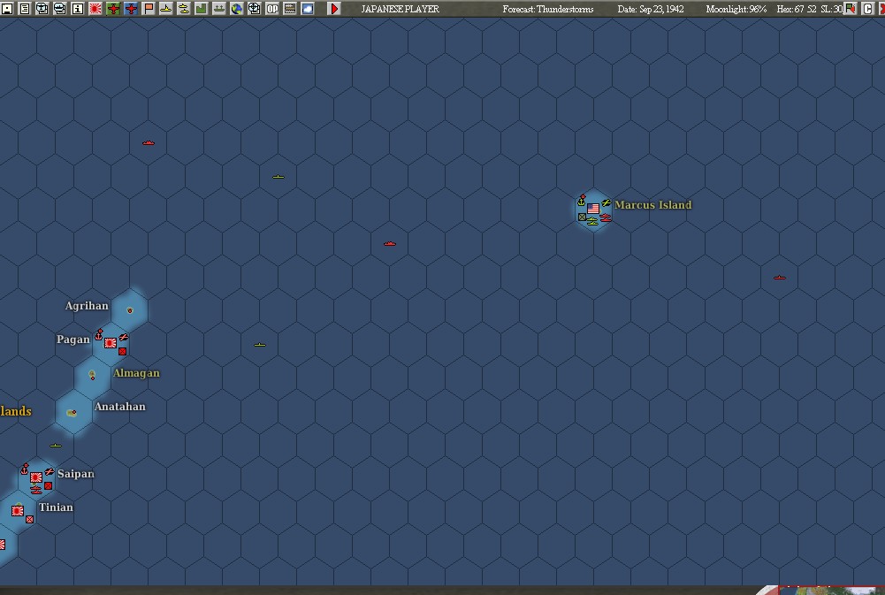Screen dimensions: 885x595
Task: Select the Anatahan island marker
Action: click(72, 413)
